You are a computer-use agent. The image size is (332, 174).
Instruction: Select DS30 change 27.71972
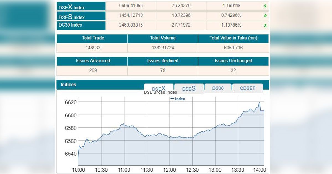[x=181, y=25]
